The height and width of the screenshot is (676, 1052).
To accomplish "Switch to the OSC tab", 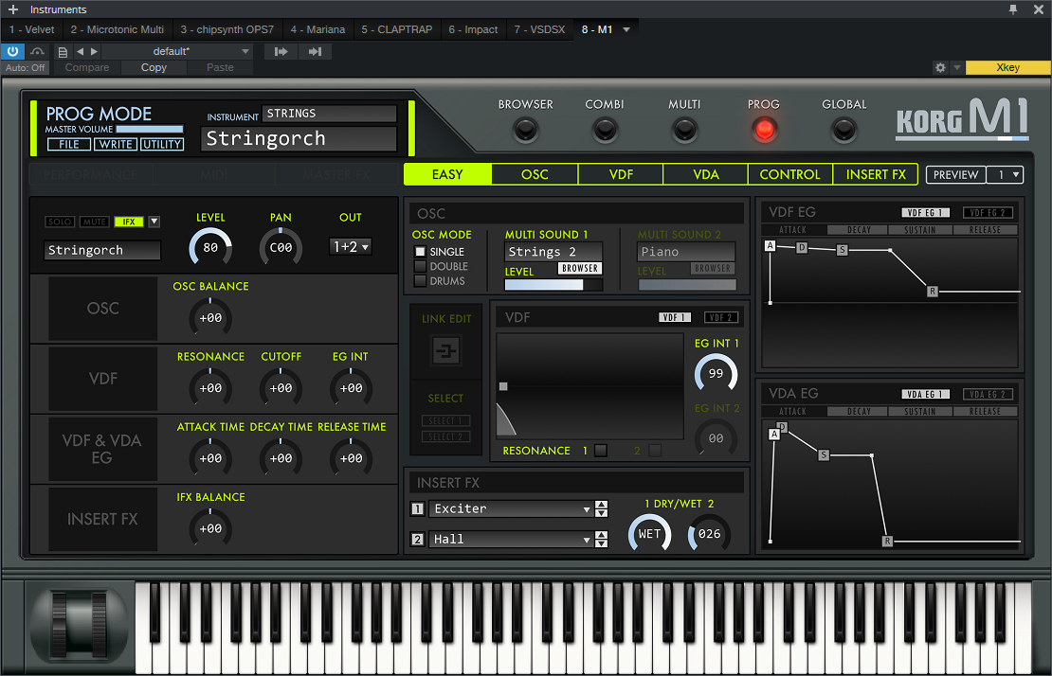I will point(535,174).
